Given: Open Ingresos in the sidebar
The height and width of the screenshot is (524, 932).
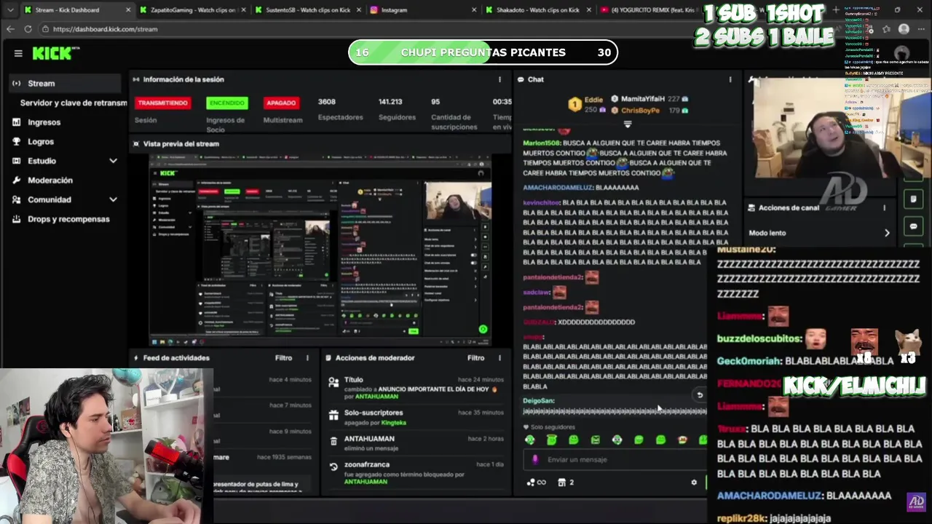Looking at the screenshot, I should point(44,122).
